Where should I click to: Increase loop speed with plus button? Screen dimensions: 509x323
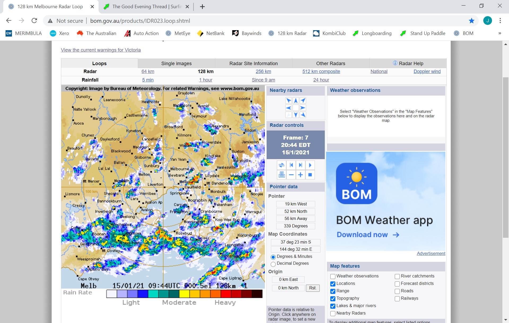pyautogui.click(x=300, y=175)
